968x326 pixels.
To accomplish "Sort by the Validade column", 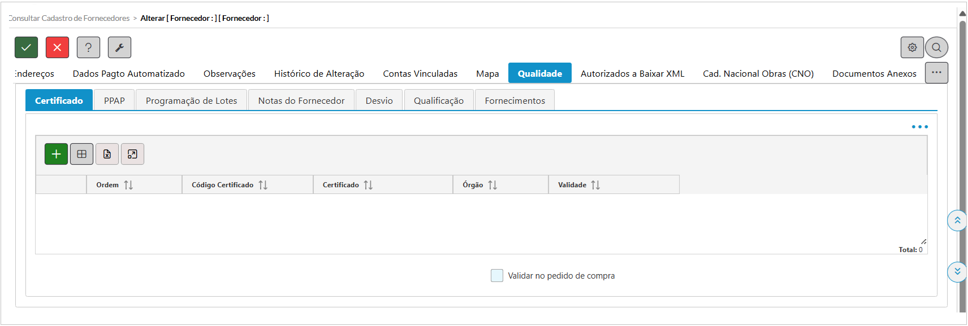I will [x=595, y=185].
